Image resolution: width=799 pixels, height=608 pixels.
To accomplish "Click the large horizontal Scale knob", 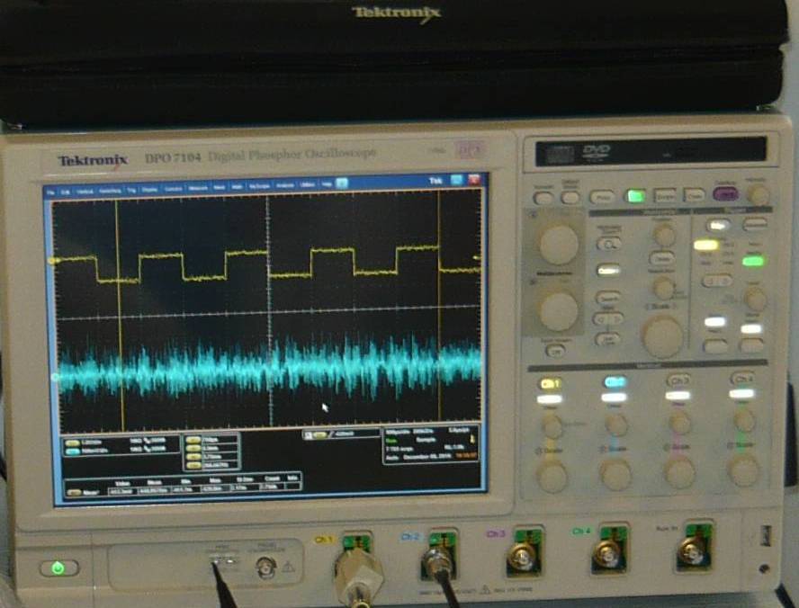I will (662, 336).
